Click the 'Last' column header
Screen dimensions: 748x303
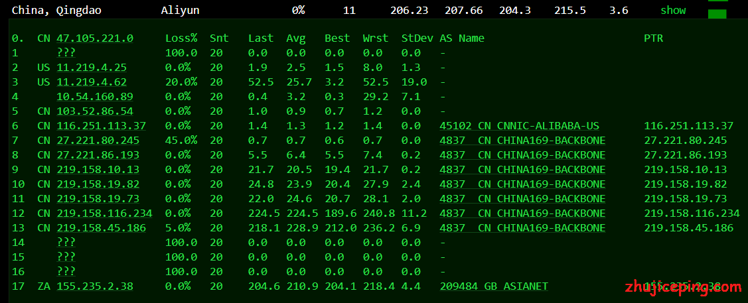coord(261,38)
